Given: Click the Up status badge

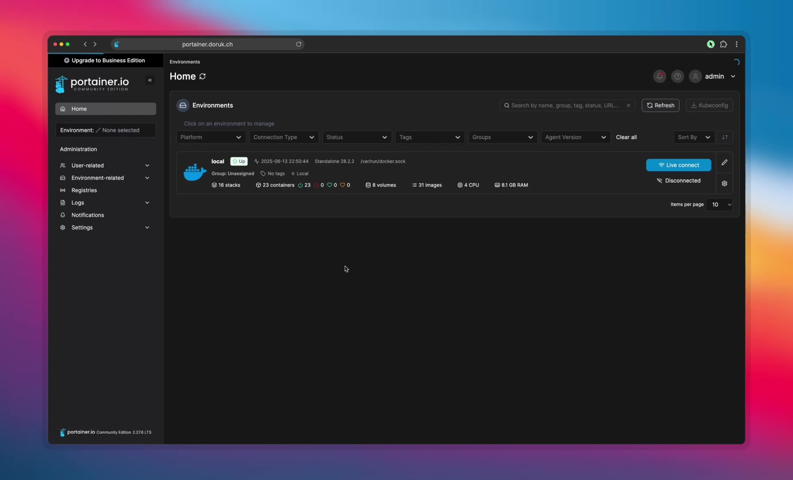Looking at the screenshot, I should pos(239,161).
